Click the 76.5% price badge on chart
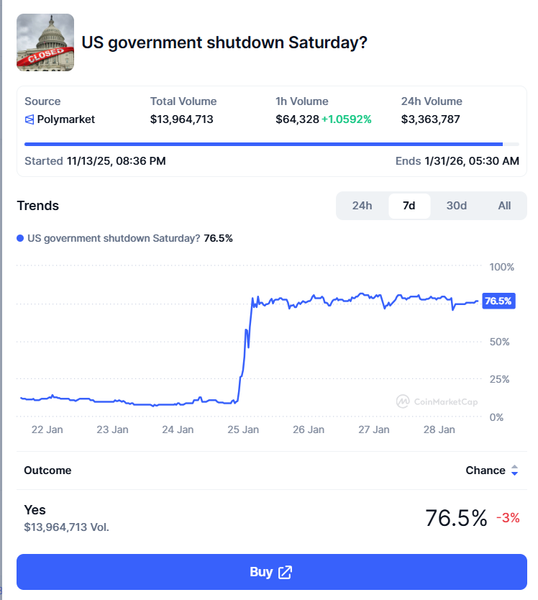The width and height of the screenshot is (538, 600). (498, 301)
